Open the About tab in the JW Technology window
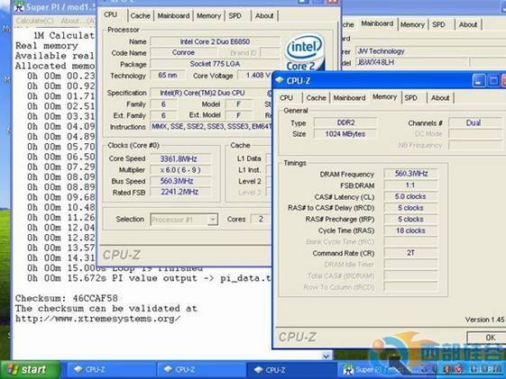This screenshot has width=506, height=379. coord(468,24)
